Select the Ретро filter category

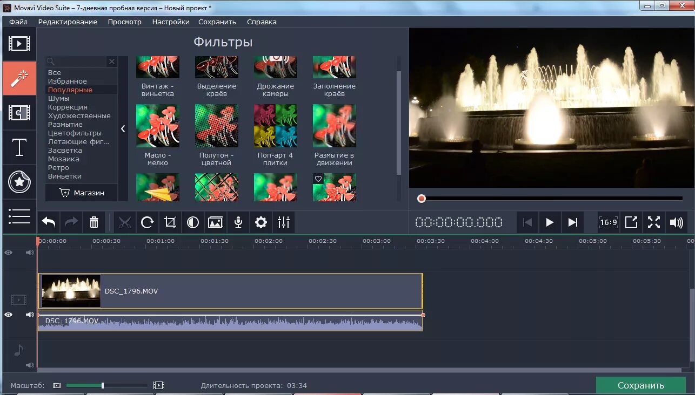pyautogui.click(x=58, y=167)
